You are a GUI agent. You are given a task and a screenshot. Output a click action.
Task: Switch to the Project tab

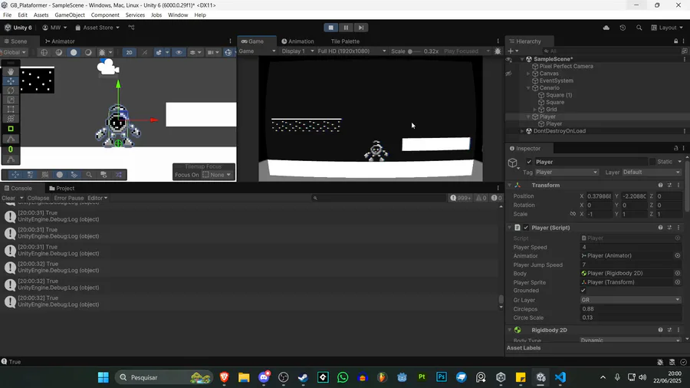coord(62,189)
